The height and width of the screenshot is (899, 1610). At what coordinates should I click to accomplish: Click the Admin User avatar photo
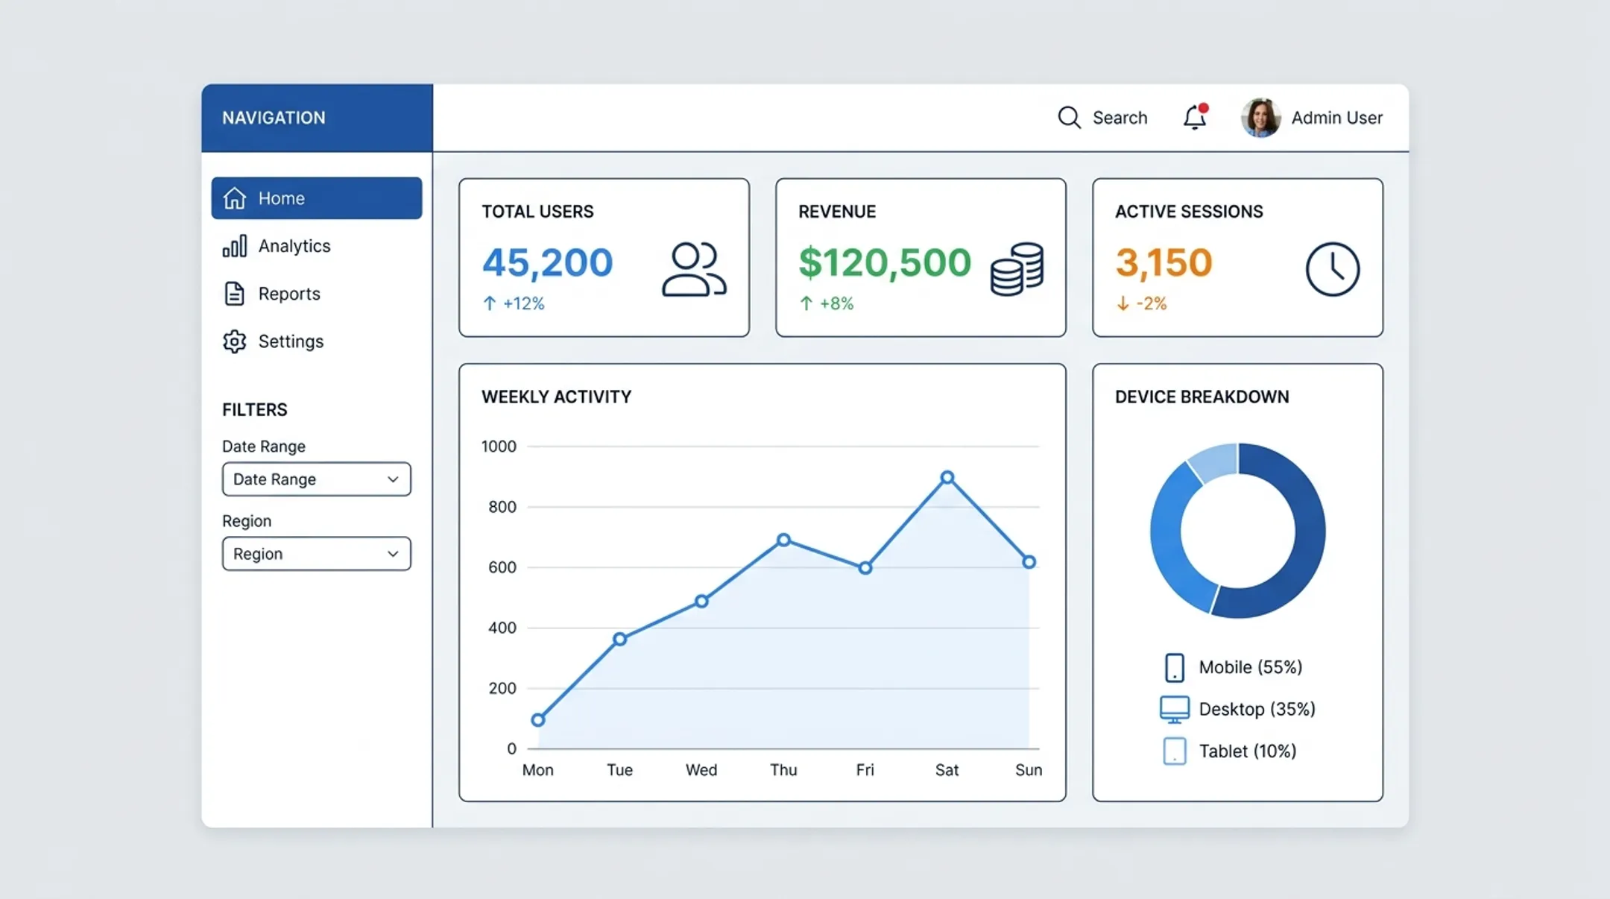(x=1260, y=118)
